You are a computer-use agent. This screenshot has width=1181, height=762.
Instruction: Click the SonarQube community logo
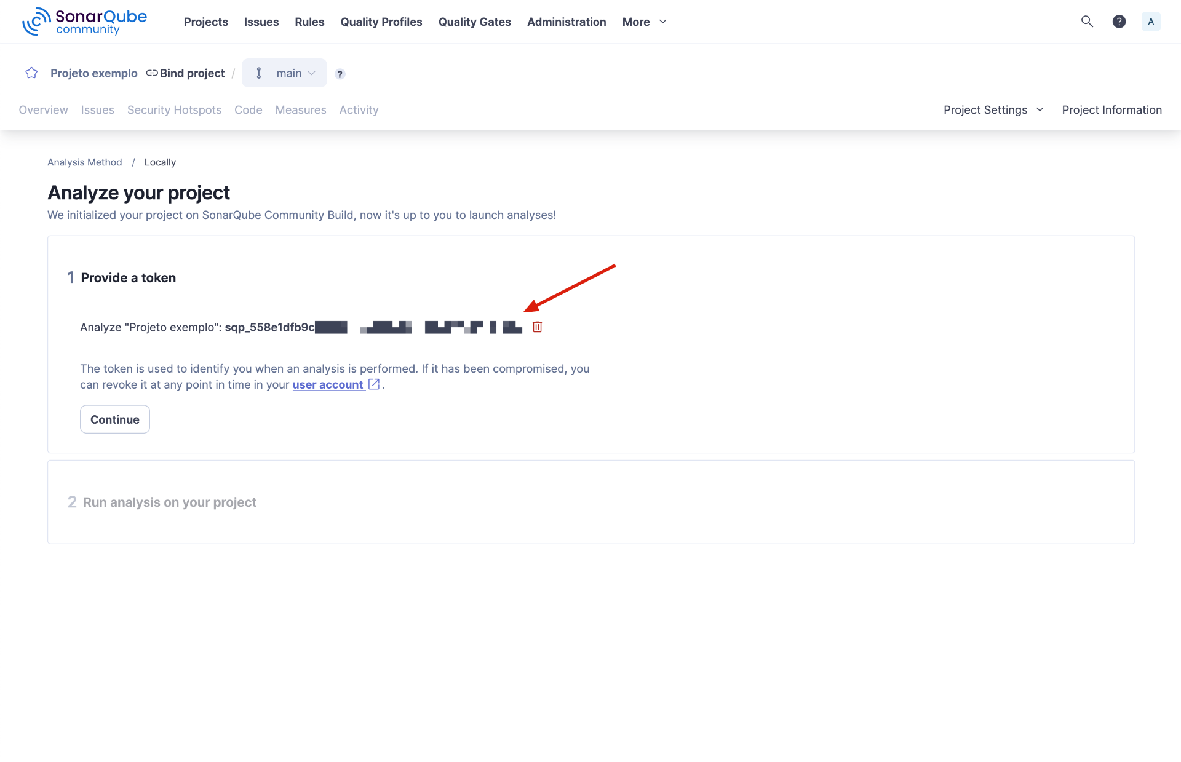coord(84,22)
